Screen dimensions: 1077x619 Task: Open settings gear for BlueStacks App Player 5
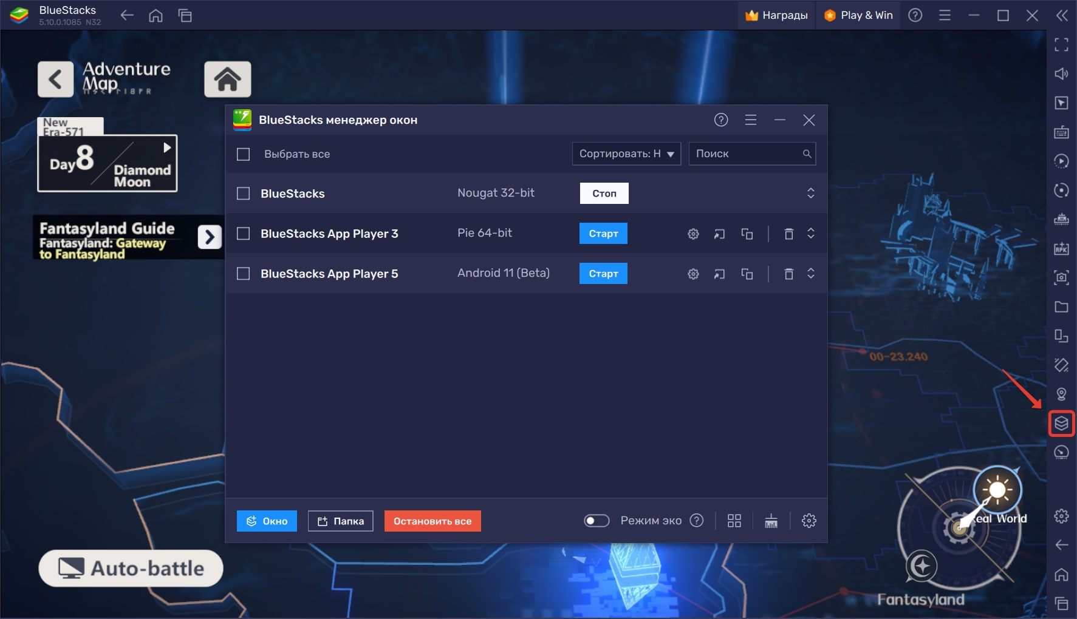(x=693, y=274)
